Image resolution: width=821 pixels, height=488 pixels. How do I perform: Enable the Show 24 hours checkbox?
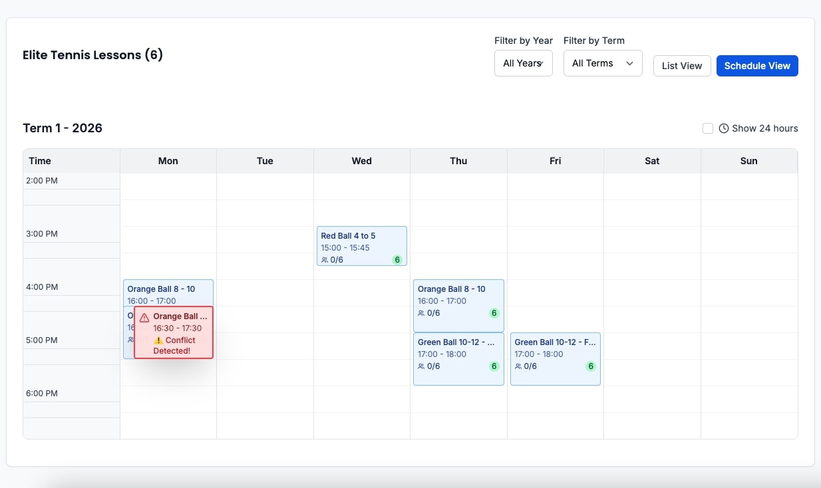pyautogui.click(x=708, y=128)
